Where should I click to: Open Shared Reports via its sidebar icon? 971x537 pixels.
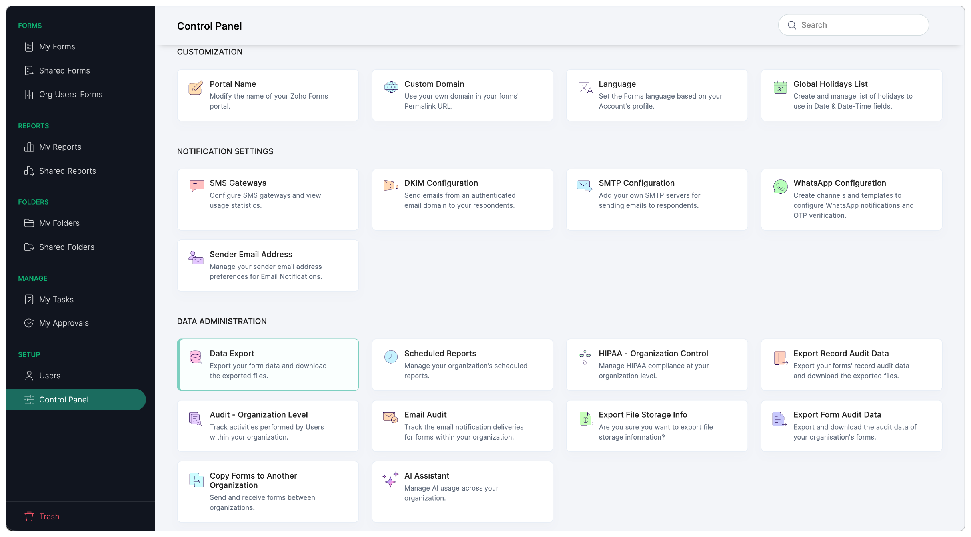pyautogui.click(x=28, y=171)
